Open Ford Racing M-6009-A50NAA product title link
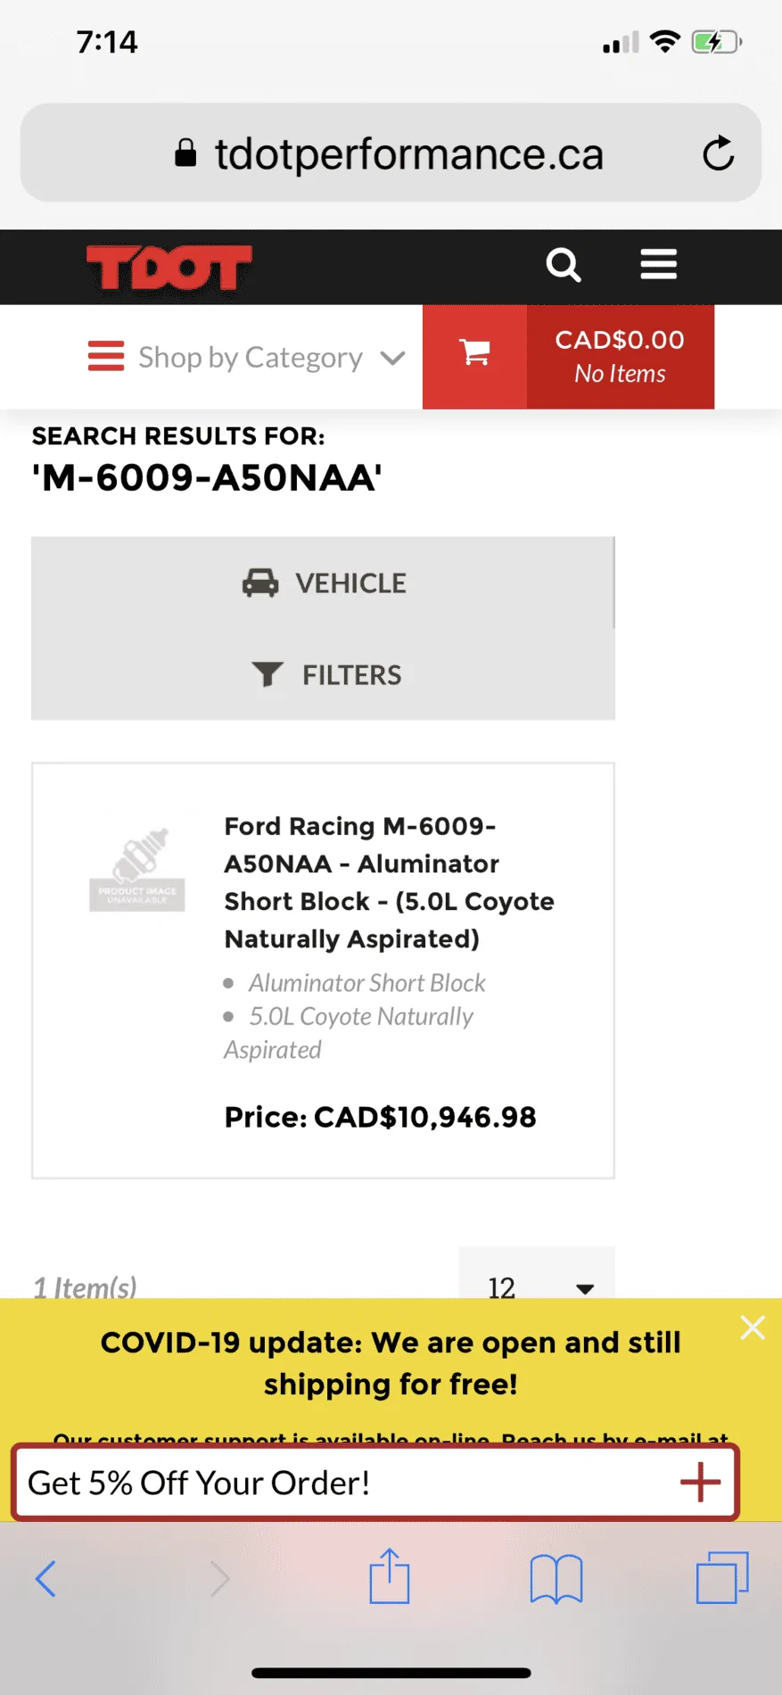The width and height of the screenshot is (782, 1695). (389, 882)
